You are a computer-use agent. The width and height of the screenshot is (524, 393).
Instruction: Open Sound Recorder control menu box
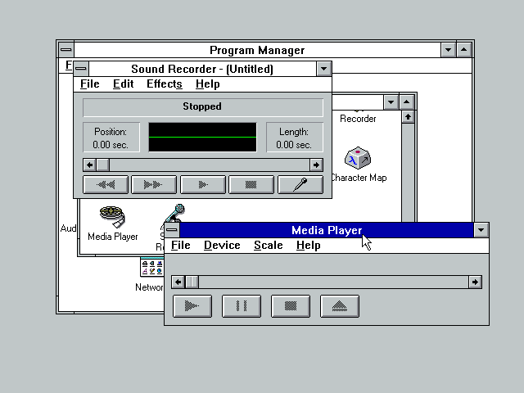(x=81, y=69)
